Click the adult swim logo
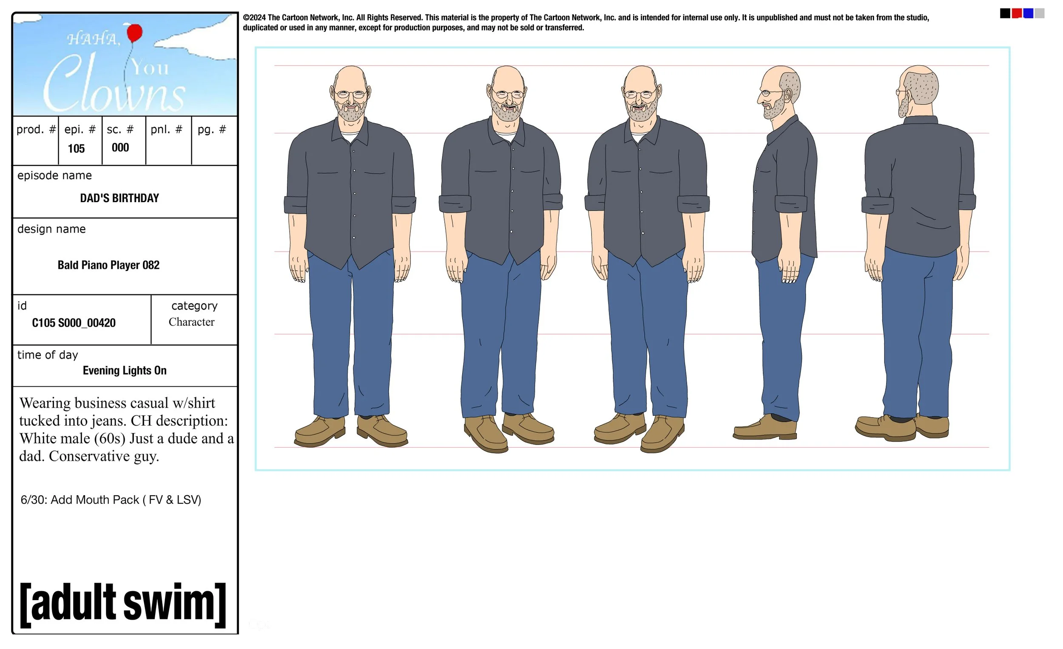This screenshot has width=1063, height=649. [x=123, y=603]
